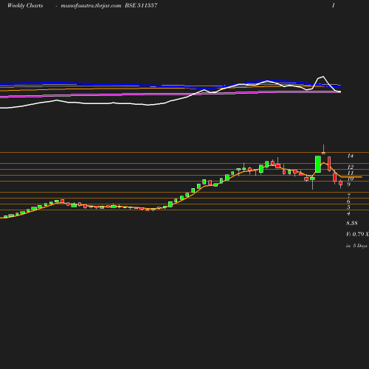
Task: Click price axis label "7"
Action: [348, 196]
